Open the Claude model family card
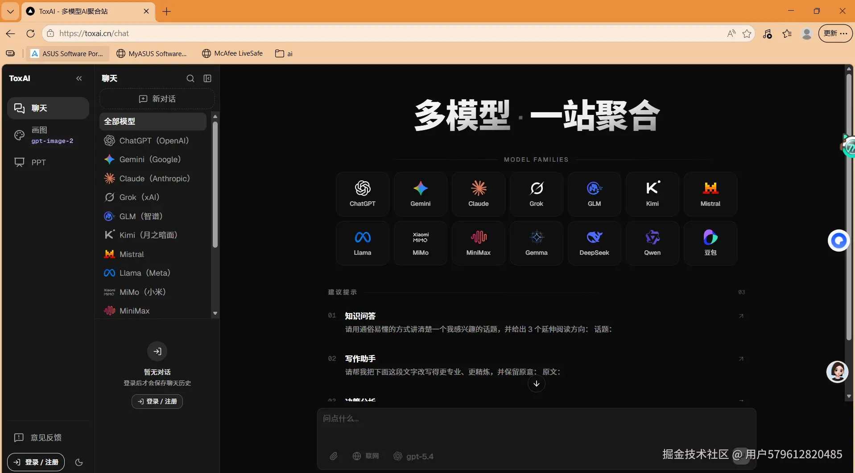The height and width of the screenshot is (473, 855). (x=478, y=194)
